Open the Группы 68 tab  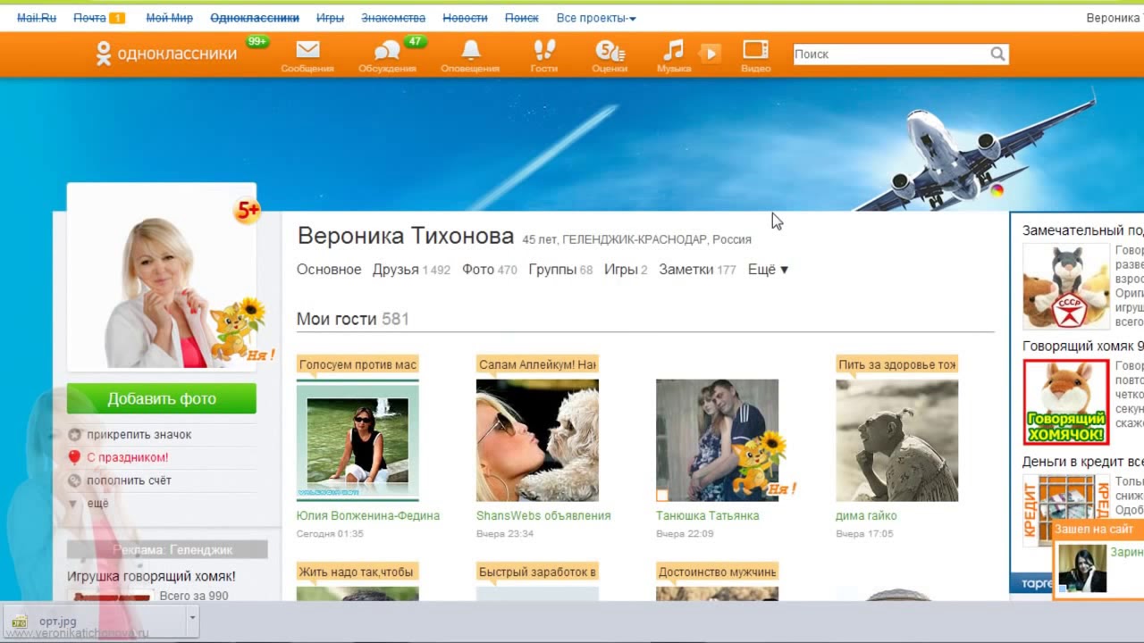[x=560, y=270]
